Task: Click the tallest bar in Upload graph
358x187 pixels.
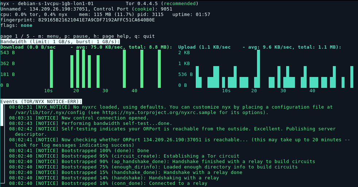Action: (x=258, y=69)
